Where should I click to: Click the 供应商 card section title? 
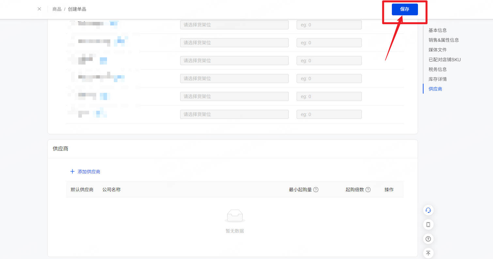point(60,149)
